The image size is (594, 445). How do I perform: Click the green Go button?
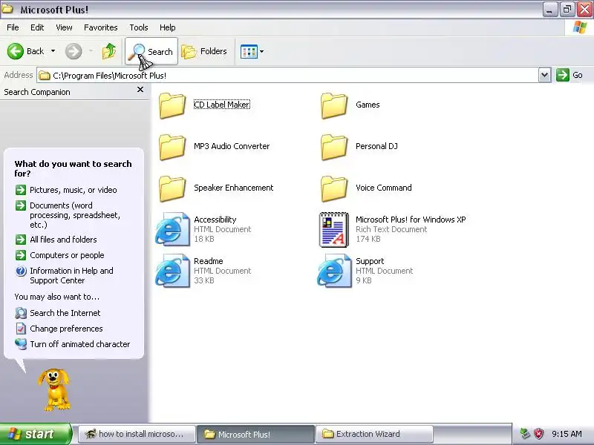tap(569, 75)
